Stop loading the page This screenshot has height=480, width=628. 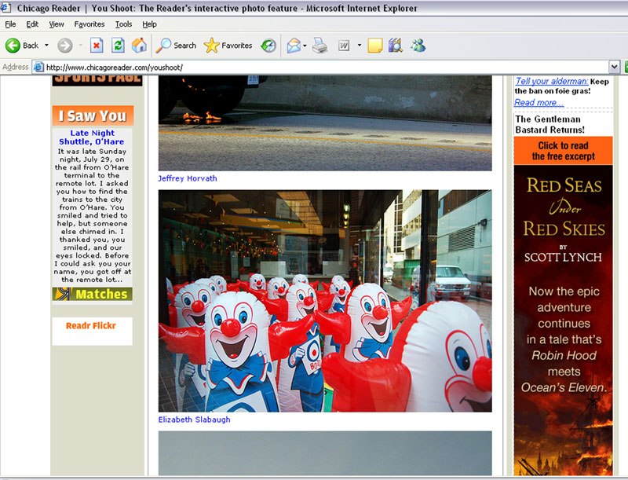coord(97,46)
